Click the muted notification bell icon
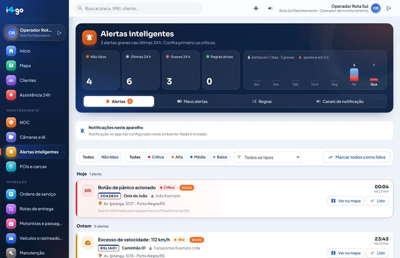Image resolution: width=400 pixels, height=258 pixels. pyautogui.click(x=82, y=130)
